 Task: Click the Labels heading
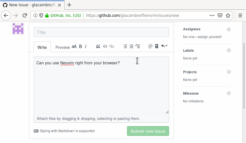tap(188, 51)
